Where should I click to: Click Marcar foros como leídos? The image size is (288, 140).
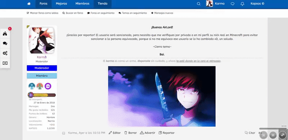[42, 13]
